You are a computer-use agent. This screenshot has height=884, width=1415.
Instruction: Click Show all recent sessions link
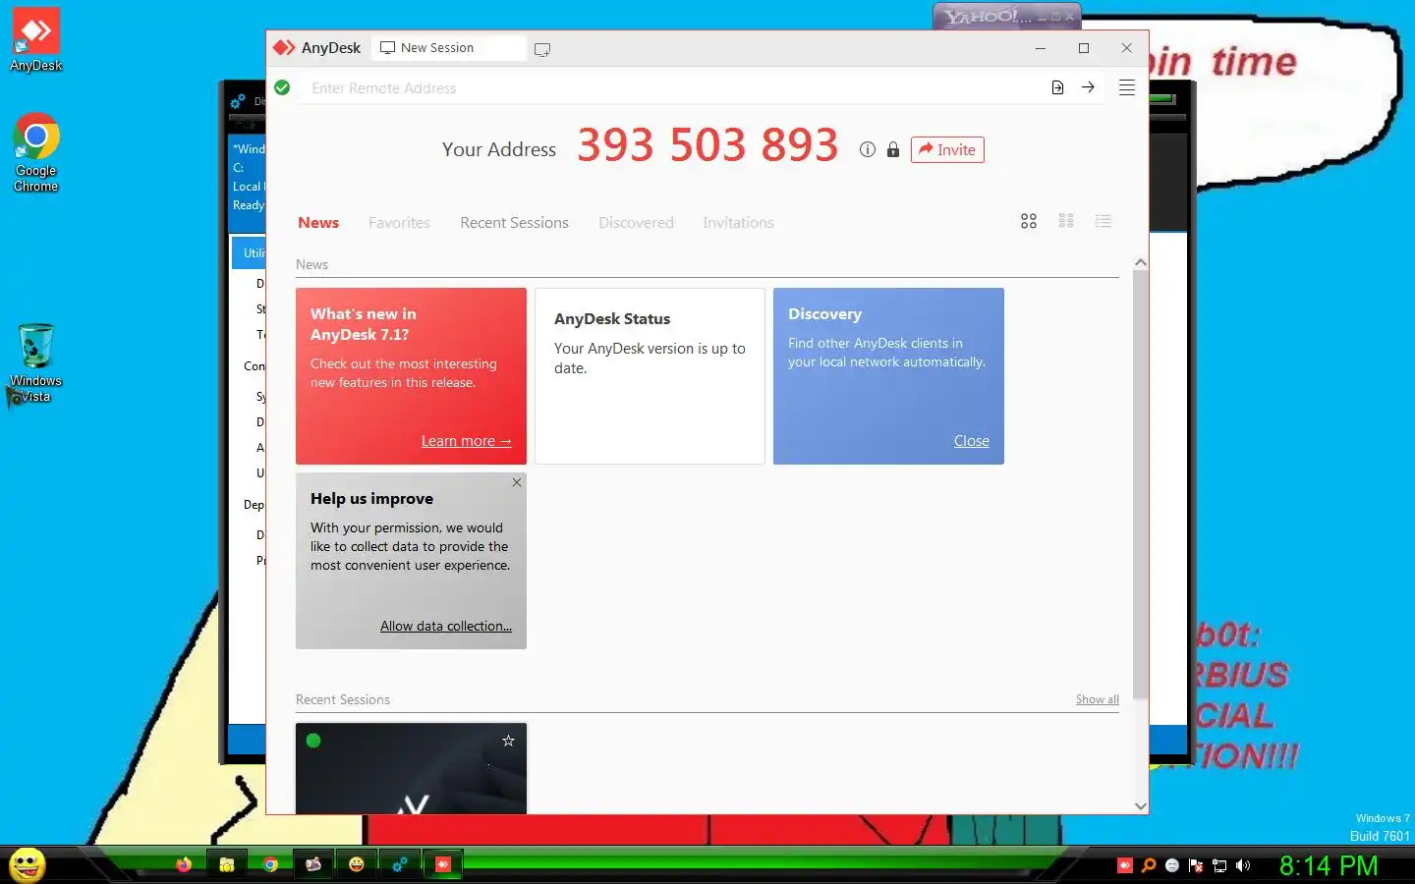[1097, 699]
